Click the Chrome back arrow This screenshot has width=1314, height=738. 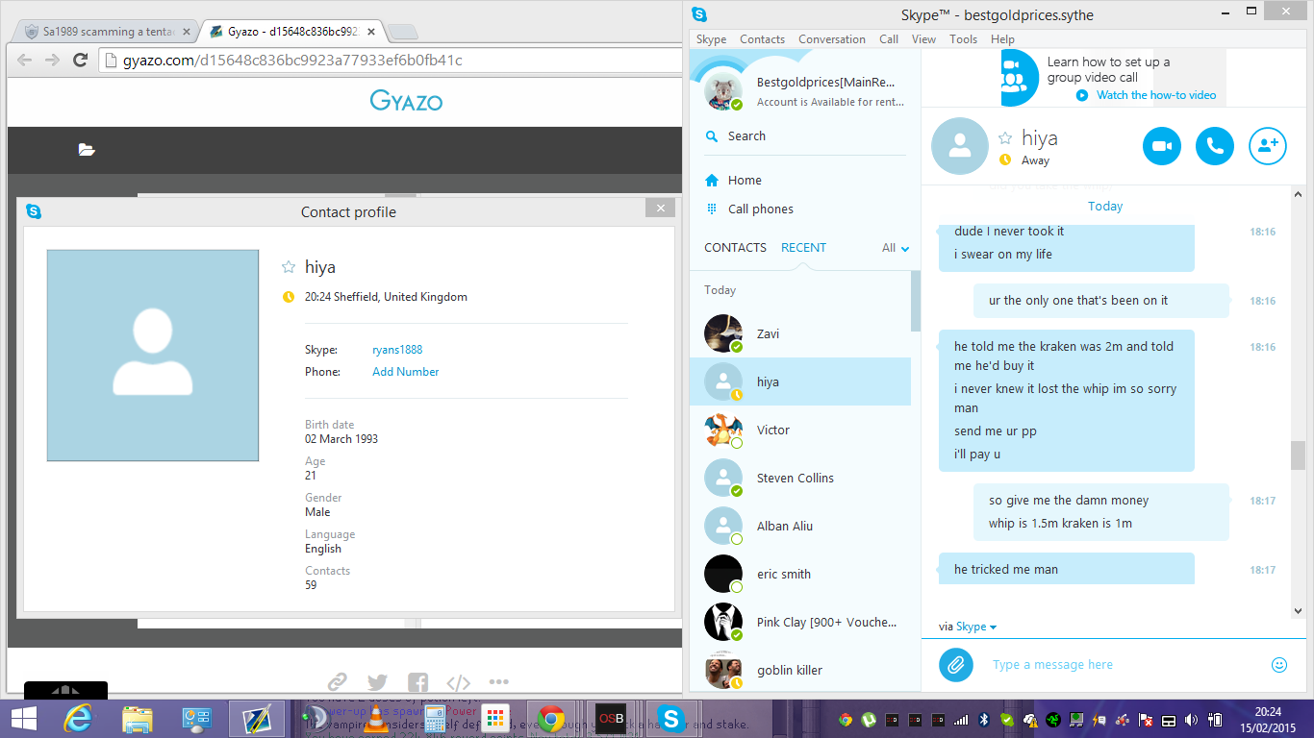click(x=24, y=61)
